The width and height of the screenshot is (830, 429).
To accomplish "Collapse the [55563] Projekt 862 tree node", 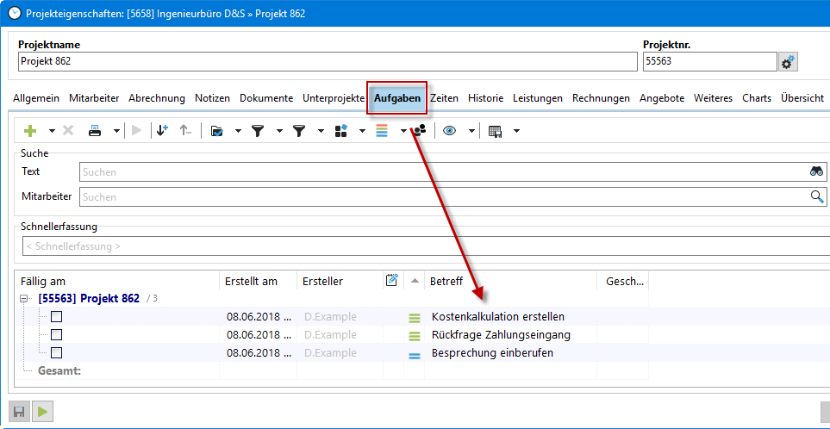I will point(26,299).
